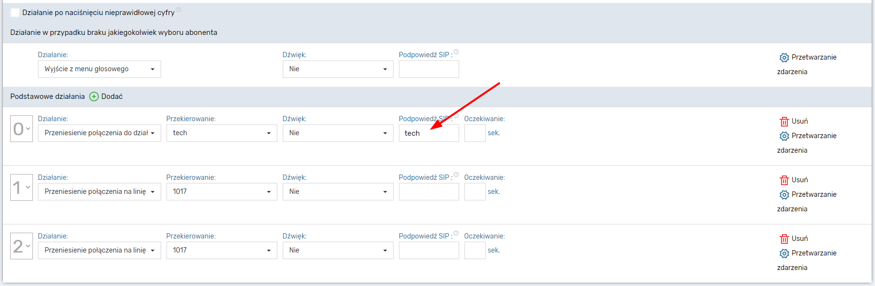Open Działanie dropdown 'Wyjście z menu głosowego'
875x286 pixels.
[99, 69]
